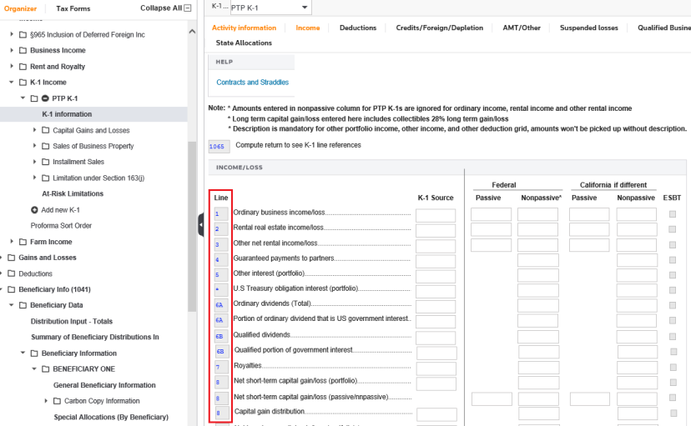Open the Contracts and Straddles help link
Viewport: 691px width, 426px height.
pos(252,83)
